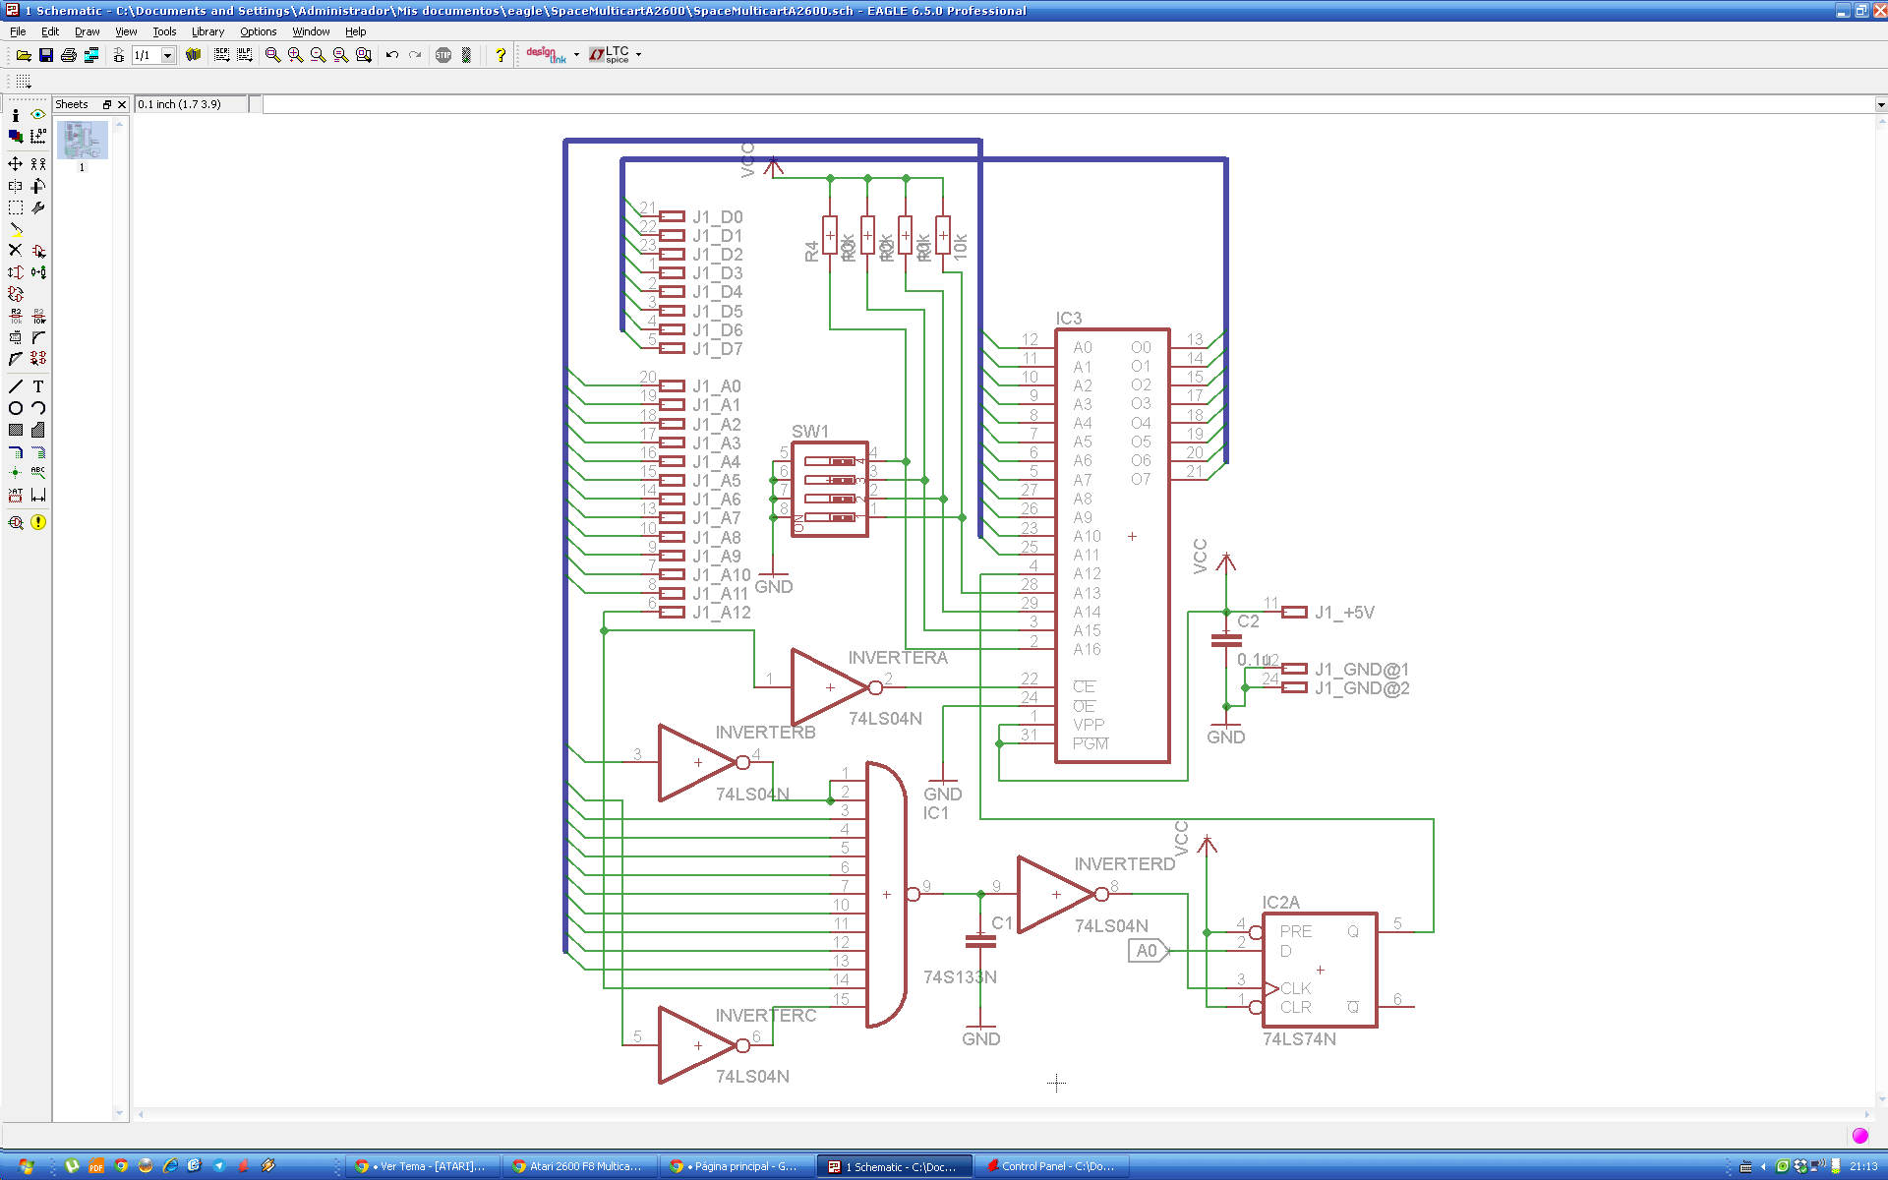
Task: Select sheet 1 thumbnail
Action: tap(83, 141)
